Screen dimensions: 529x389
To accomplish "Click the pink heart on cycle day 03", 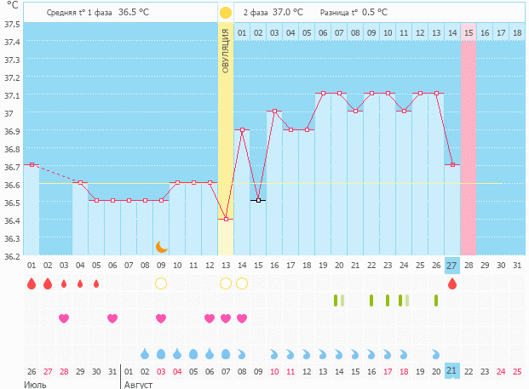I will 64,318.
